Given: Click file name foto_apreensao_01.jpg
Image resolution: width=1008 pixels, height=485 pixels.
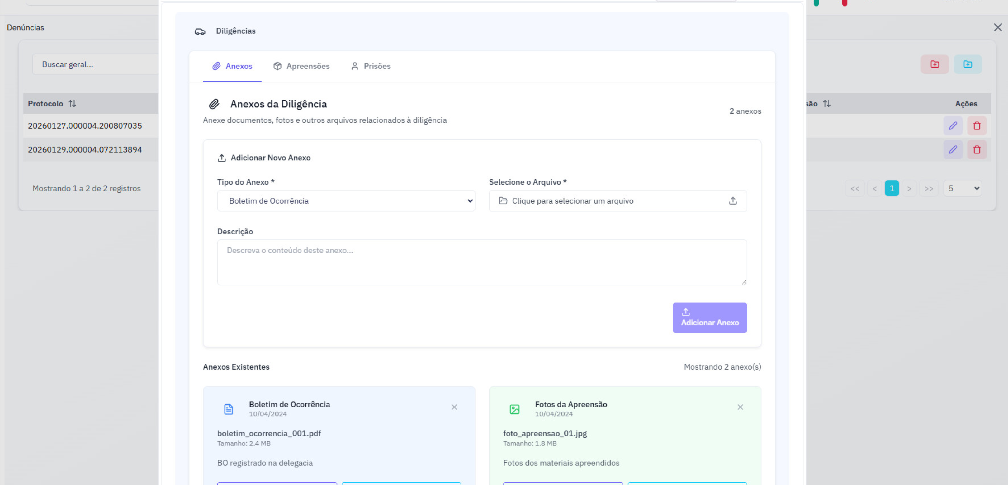Looking at the screenshot, I should pos(545,433).
